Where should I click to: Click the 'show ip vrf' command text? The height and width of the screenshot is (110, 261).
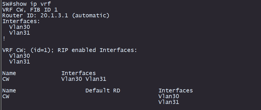(32, 4)
